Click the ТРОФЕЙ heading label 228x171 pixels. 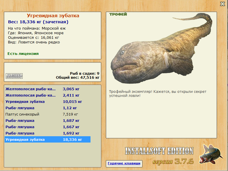[x=118, y=14]
